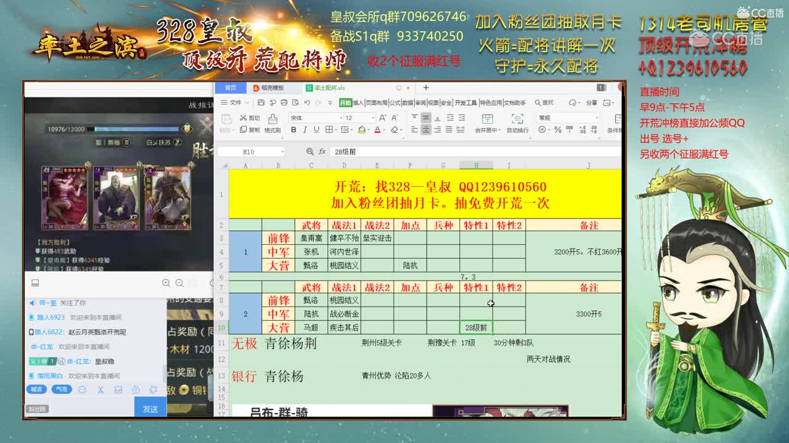Undo the last action
The width and height of the screenshot is (789, 443).
click(x=308, y=103)
